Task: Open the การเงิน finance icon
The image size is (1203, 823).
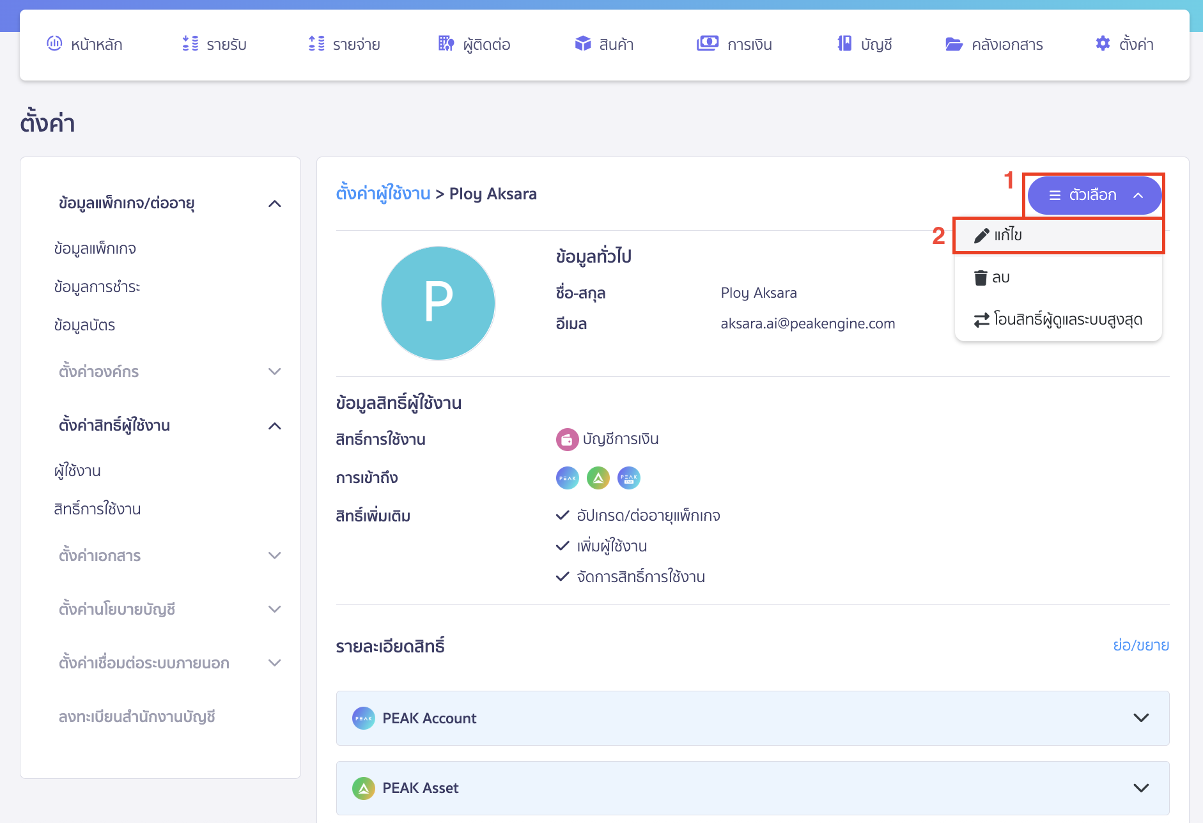Action: point(707,43)
